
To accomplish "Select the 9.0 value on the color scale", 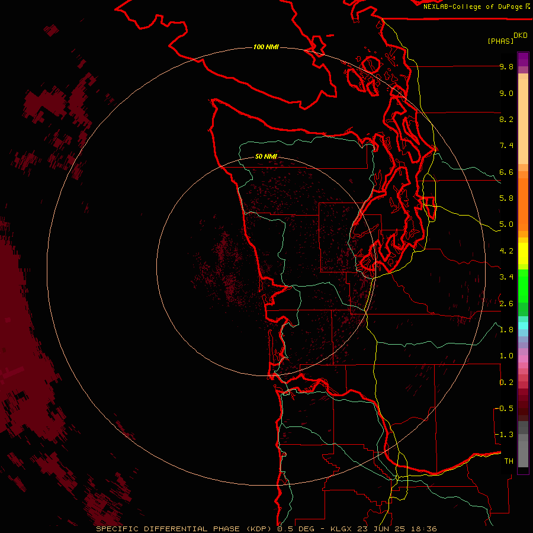I will pyautogui.click(x=506, y=93).
